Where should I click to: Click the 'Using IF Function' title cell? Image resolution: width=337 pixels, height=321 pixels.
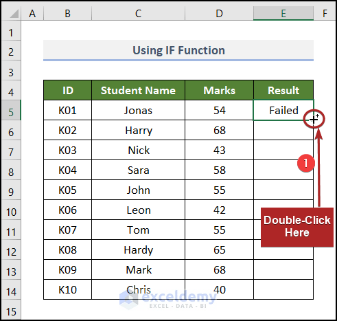[x=178, y=50]
